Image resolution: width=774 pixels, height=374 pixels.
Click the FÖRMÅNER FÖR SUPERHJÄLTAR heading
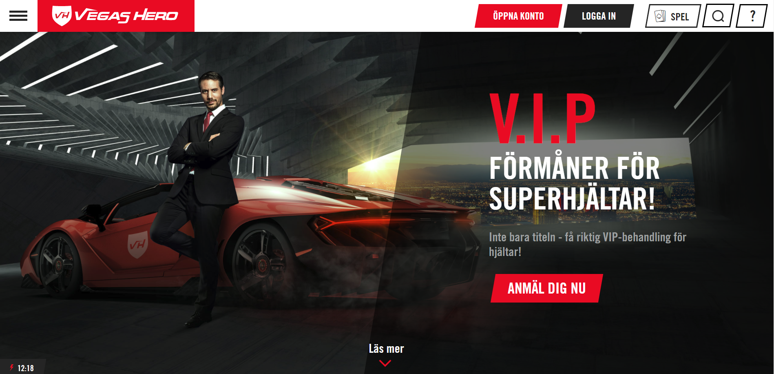point(574,183)
